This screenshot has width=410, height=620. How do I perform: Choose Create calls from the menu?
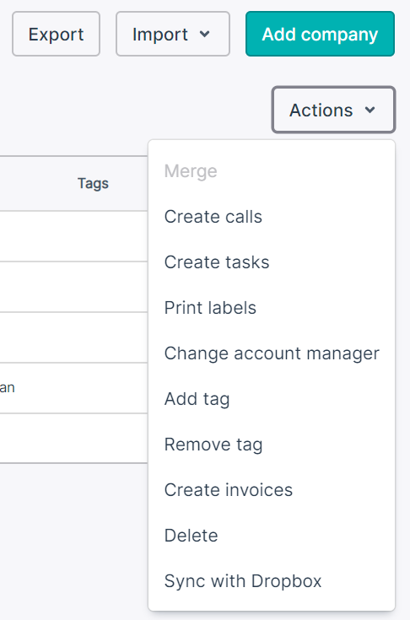(213, 217)
